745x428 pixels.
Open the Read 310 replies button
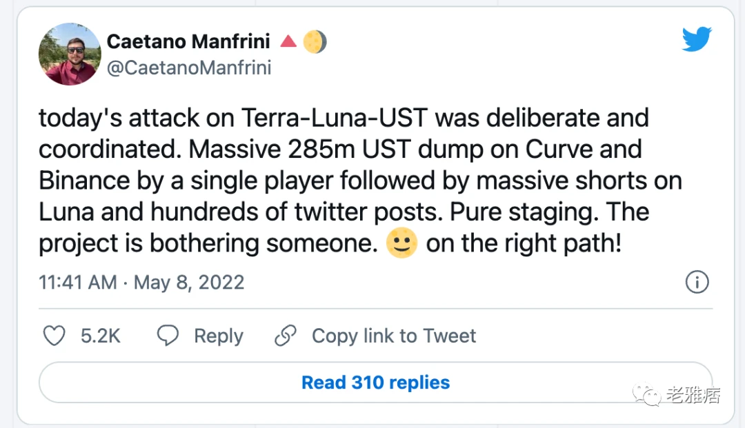(x=375, y=383)
